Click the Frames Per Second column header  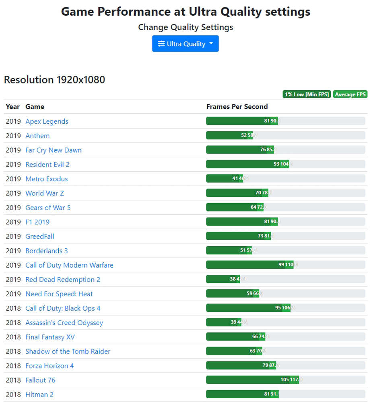coord(237,107)
